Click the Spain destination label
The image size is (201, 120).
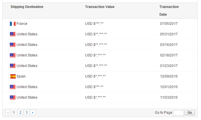tap(21, 76)
